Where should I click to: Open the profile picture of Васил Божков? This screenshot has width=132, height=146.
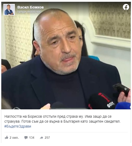pos(9,10)
